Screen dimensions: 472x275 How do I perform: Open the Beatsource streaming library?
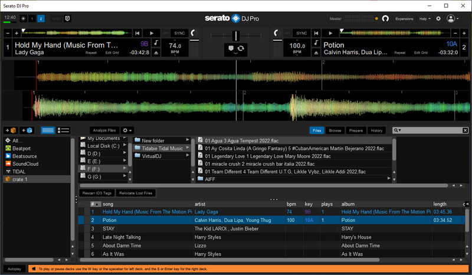(x=24, y=156)
